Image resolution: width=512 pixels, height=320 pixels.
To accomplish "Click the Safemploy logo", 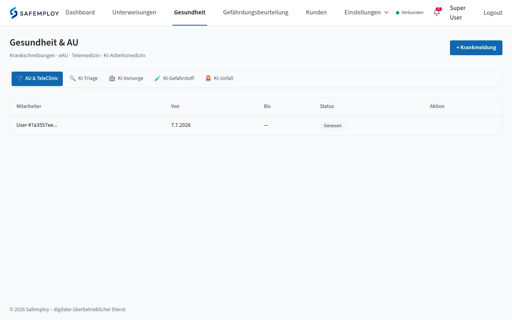I will (34, 13).
